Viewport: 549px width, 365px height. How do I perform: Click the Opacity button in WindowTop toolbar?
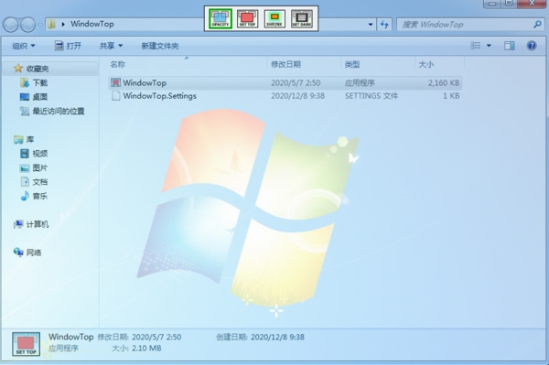tap(221, 18)
